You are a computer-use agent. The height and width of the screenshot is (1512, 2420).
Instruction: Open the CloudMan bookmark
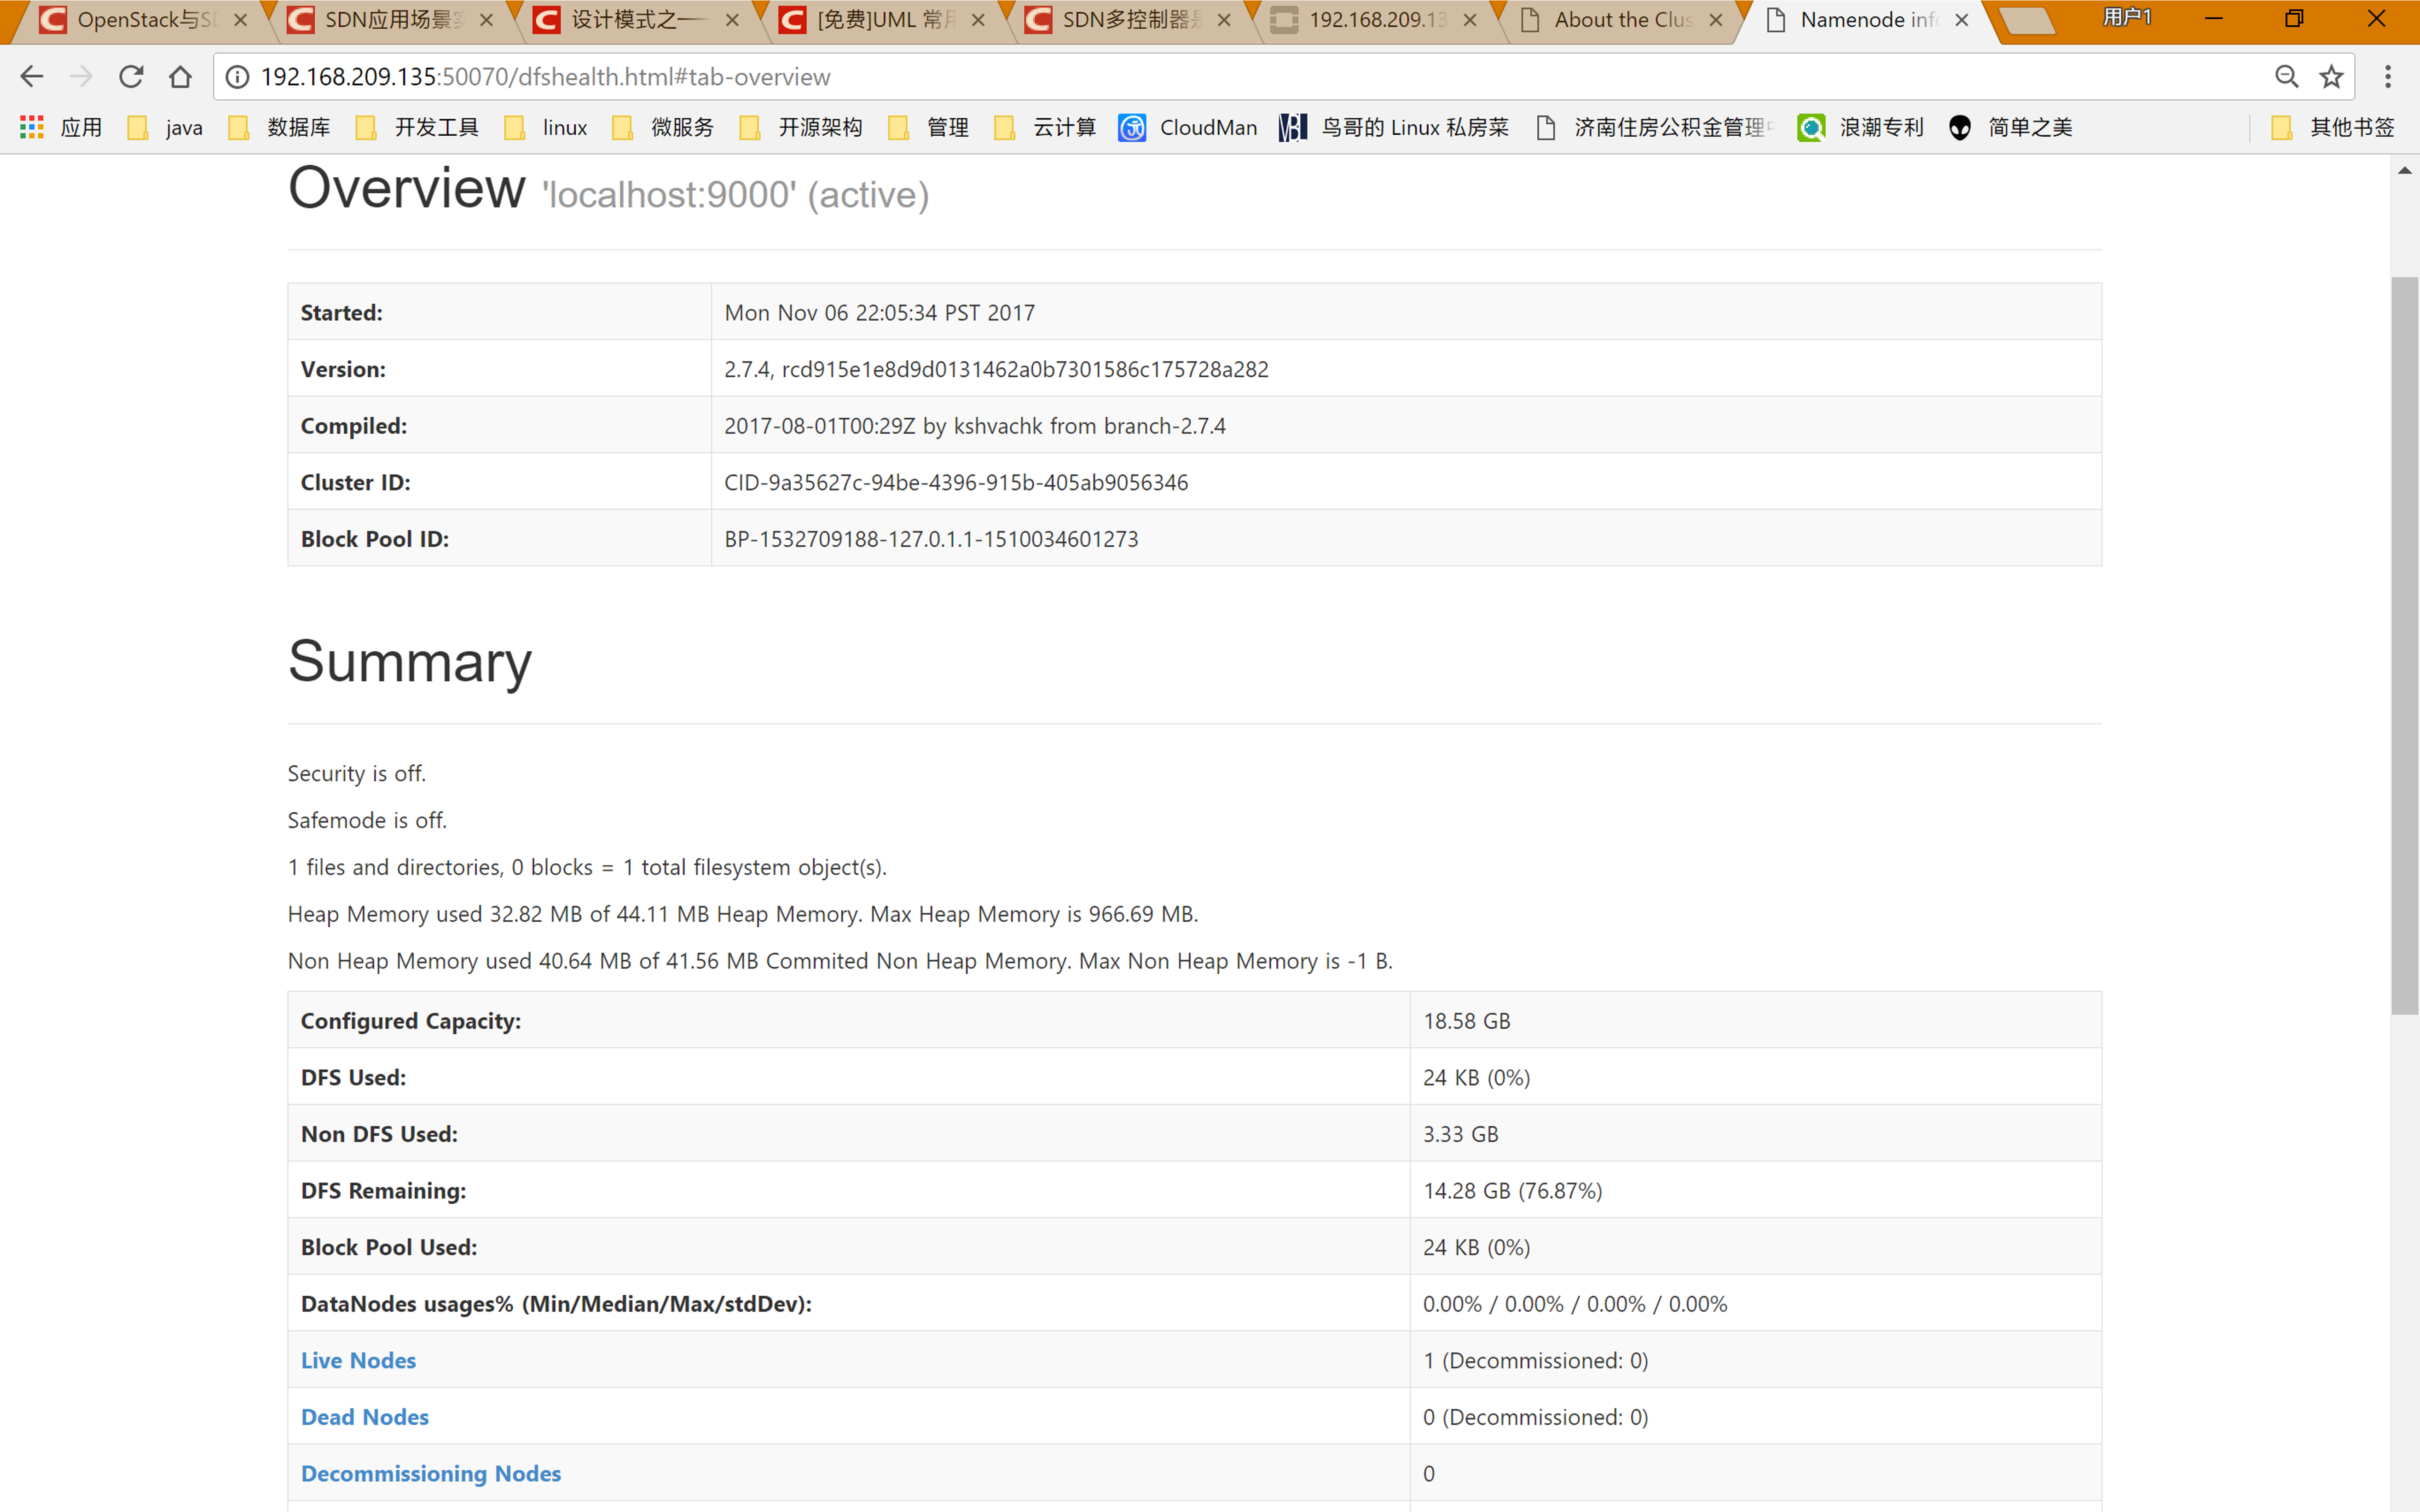(x=1189, y=127)
